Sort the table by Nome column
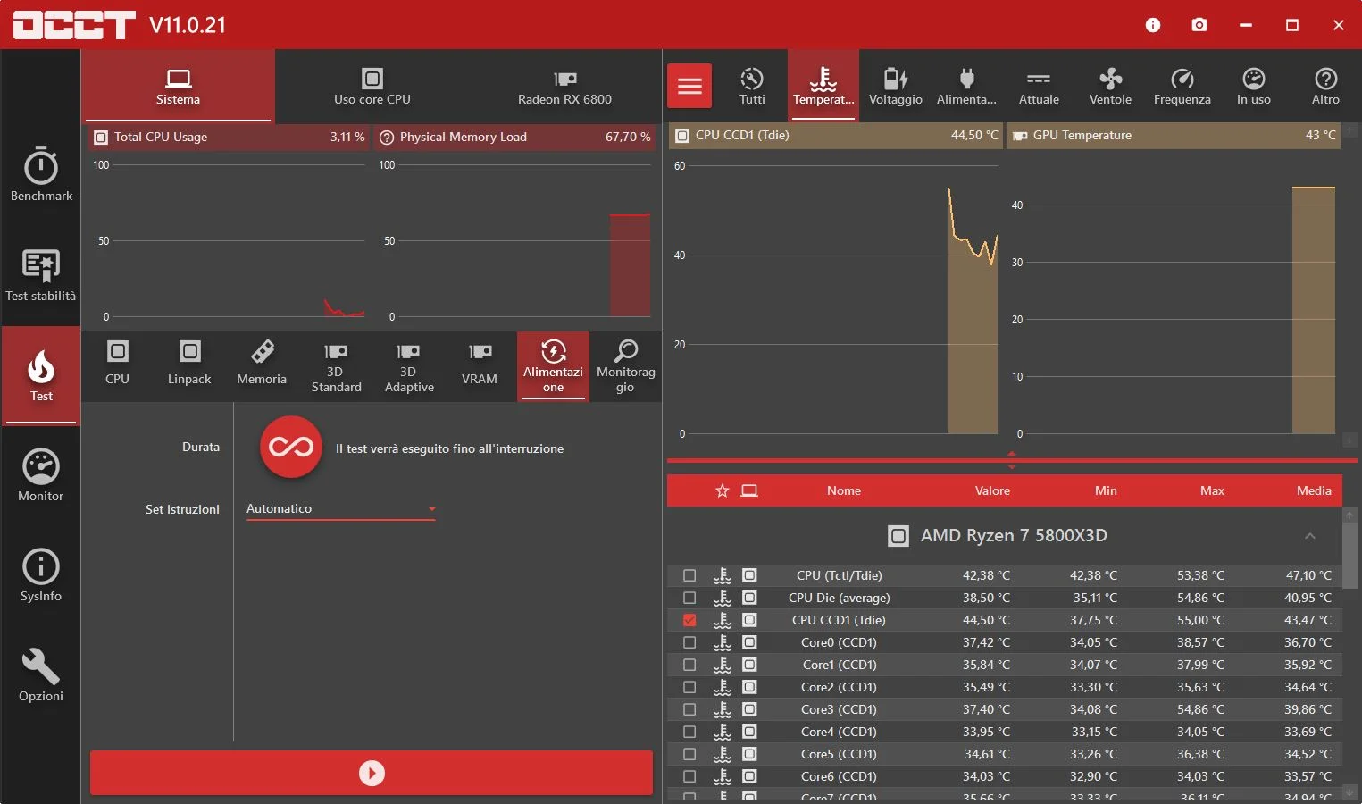 tap(844, 490)
